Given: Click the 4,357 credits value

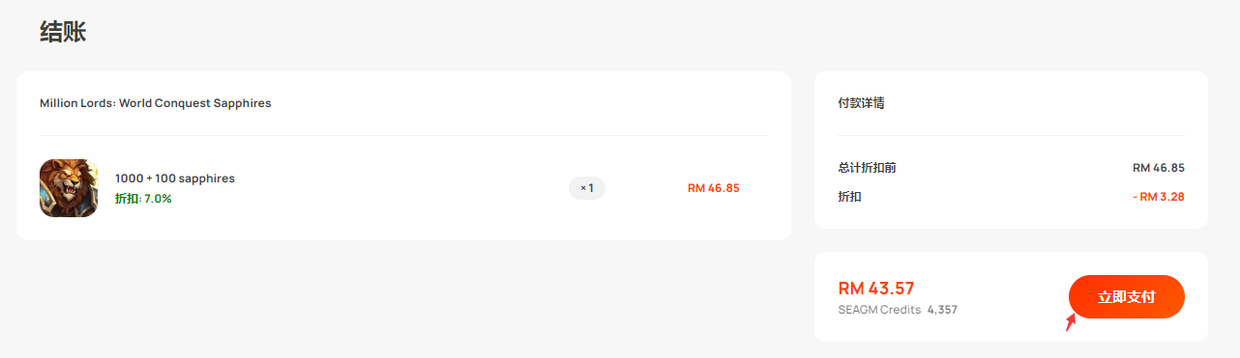Looking at the screenshot, I should 942,310.
